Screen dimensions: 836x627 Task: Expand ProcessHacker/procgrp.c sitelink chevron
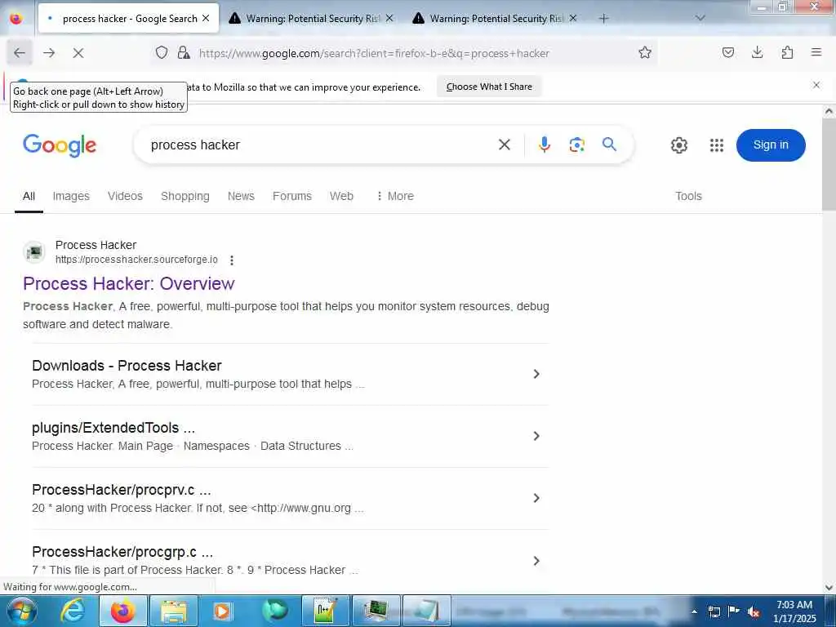(x=536, y=560)
